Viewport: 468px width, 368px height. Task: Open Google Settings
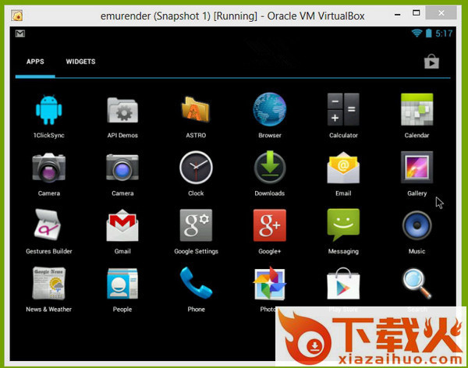196,226
